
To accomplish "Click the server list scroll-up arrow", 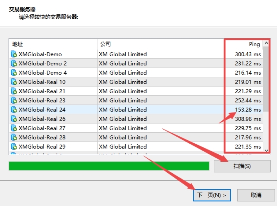I will tap(266, 43).
